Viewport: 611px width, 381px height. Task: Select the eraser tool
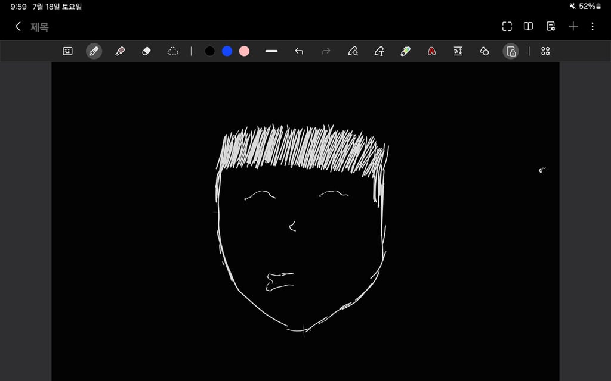146,51
